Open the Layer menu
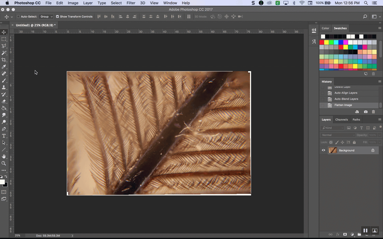383x239 pixels. tap(88, 3)
